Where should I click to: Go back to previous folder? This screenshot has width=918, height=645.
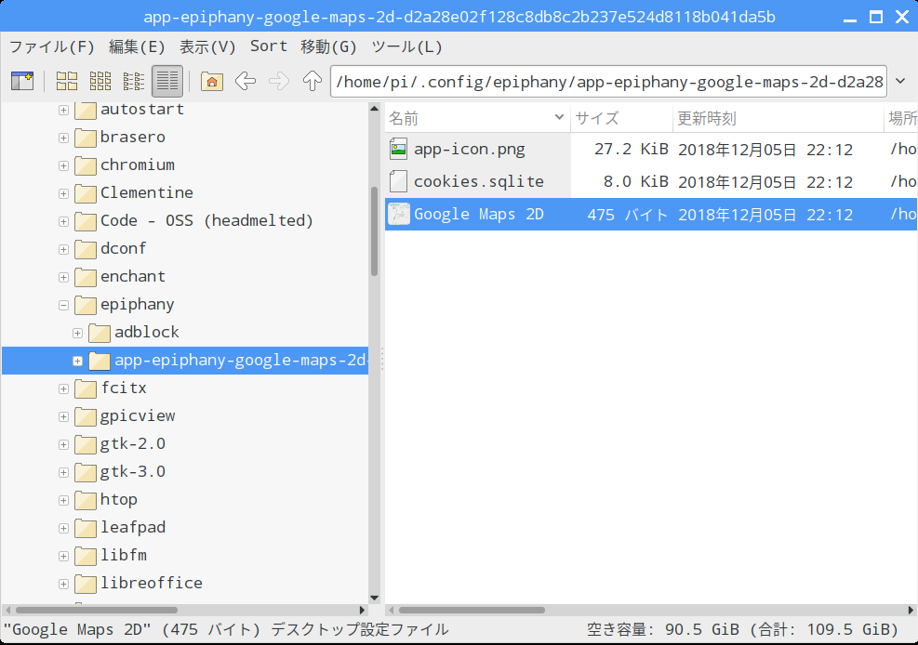(x=246, y=81)
